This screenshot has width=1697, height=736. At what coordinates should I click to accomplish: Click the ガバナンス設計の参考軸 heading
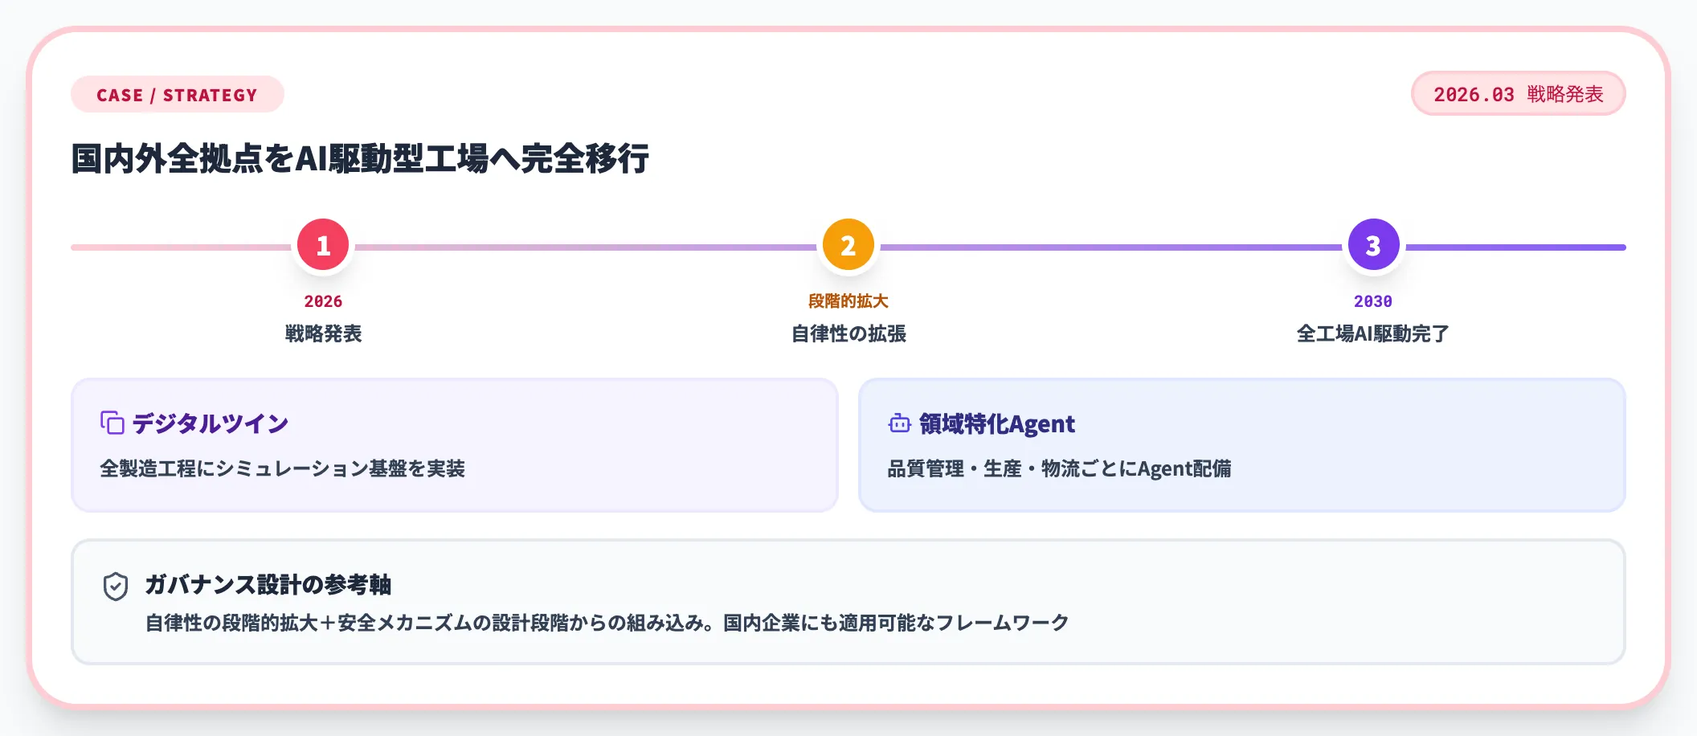tap(268, 584)
